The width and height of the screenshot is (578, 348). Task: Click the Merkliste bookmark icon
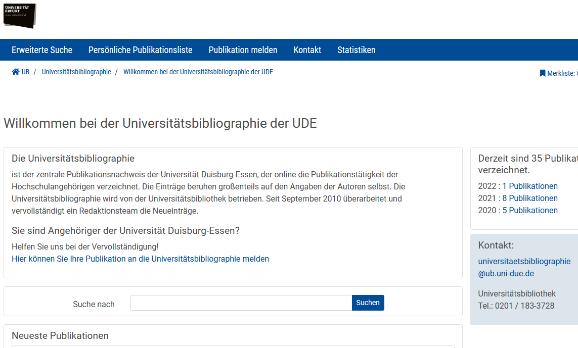coord(543,73)
